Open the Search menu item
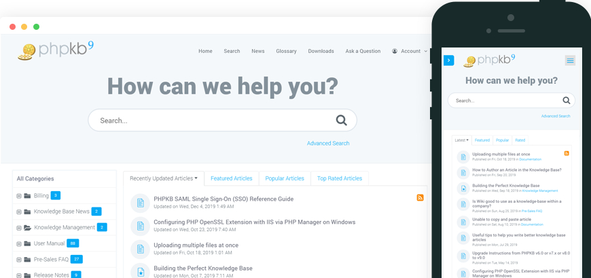The height and width of the screenshot is (278, 591). click(x=232, y=51)
